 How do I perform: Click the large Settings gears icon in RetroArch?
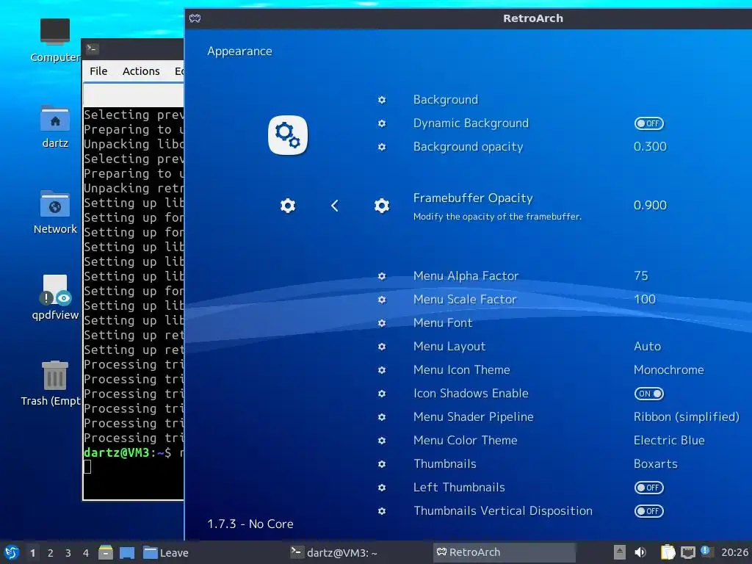288,135
